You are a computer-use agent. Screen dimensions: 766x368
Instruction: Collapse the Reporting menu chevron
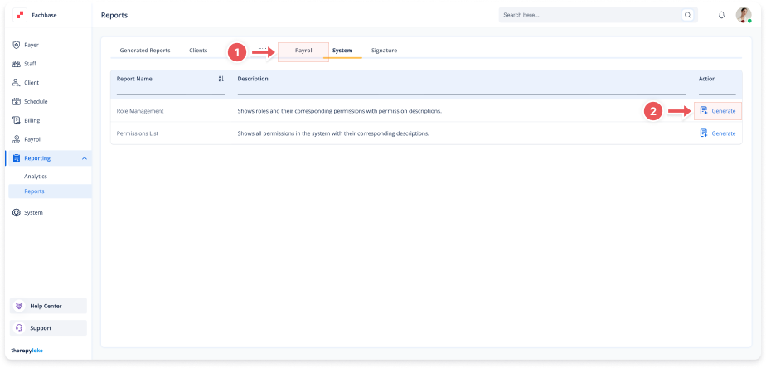click(x=85, y=158)
